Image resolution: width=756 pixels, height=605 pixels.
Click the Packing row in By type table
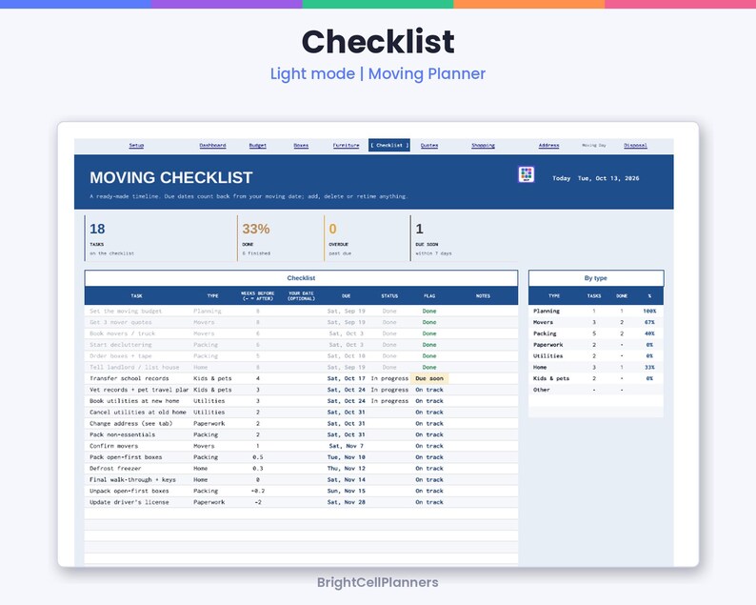coord(596,333)
